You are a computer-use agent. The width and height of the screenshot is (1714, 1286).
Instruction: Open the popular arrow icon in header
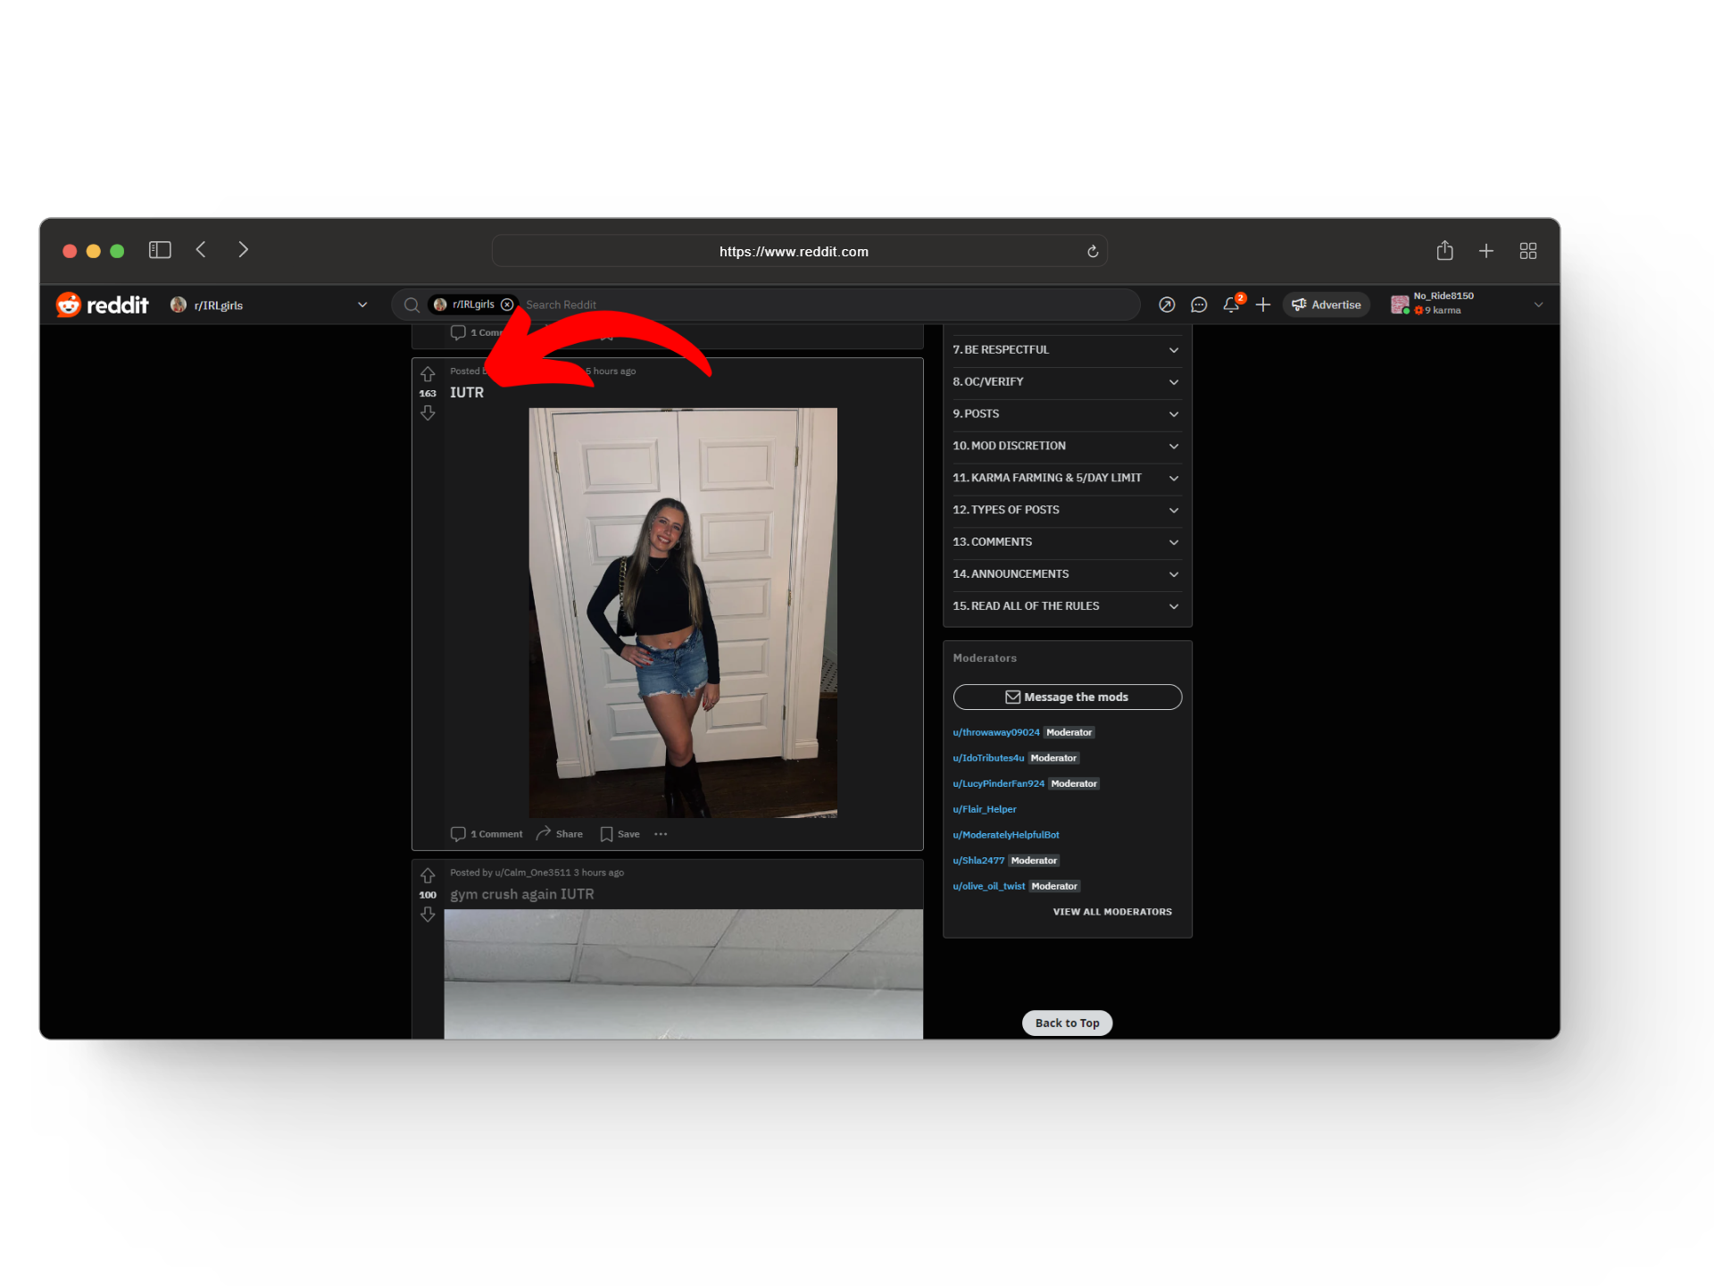point(1167,305)
